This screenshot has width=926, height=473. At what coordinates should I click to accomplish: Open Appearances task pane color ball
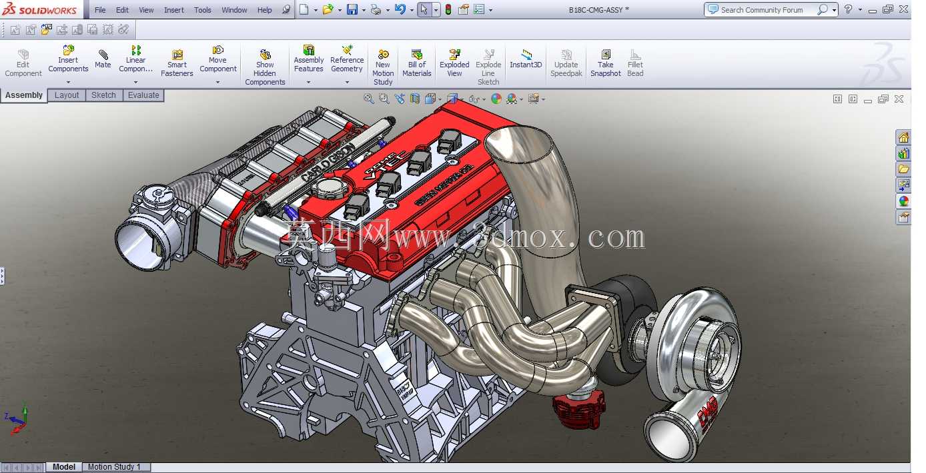(903, 201)
